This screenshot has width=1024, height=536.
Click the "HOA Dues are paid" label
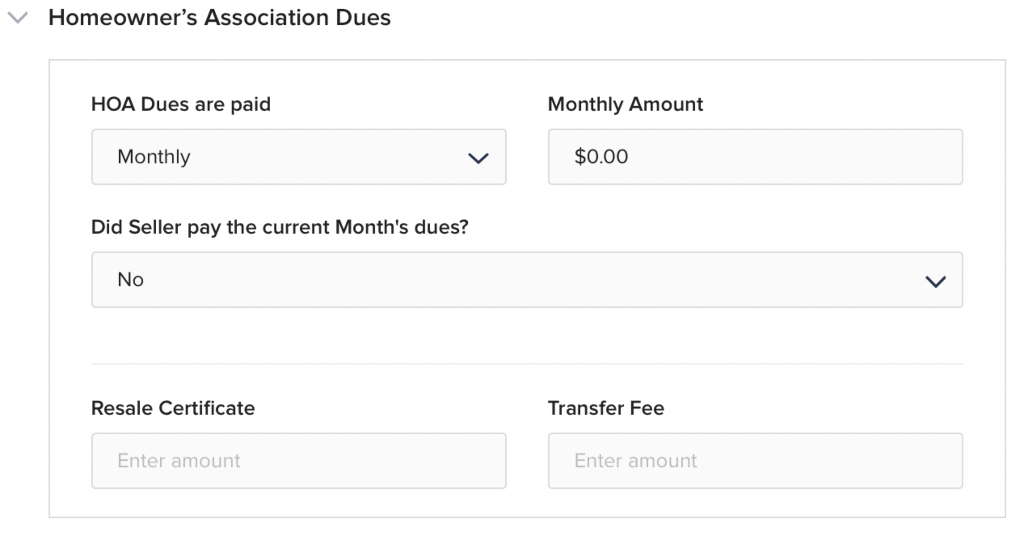181,104
